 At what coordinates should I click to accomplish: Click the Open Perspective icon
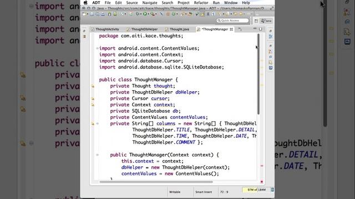pos(256,21)
